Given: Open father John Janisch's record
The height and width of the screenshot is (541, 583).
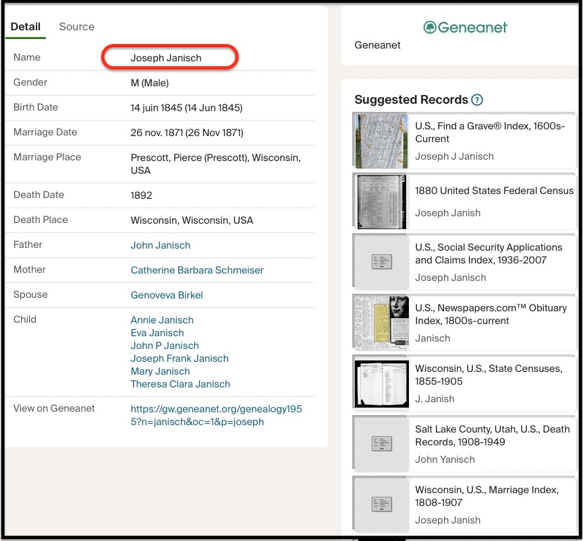Looking at the screenshot, I should [x=160, y=245].
